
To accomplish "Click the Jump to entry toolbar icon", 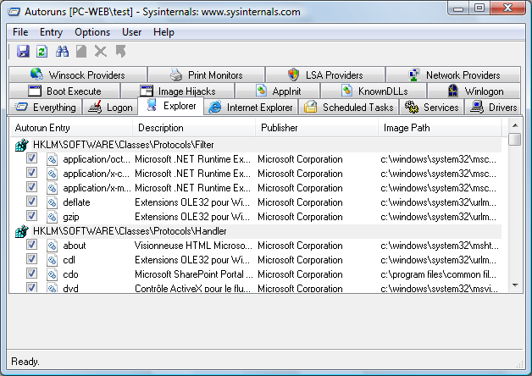I will [x=121, y=52].
